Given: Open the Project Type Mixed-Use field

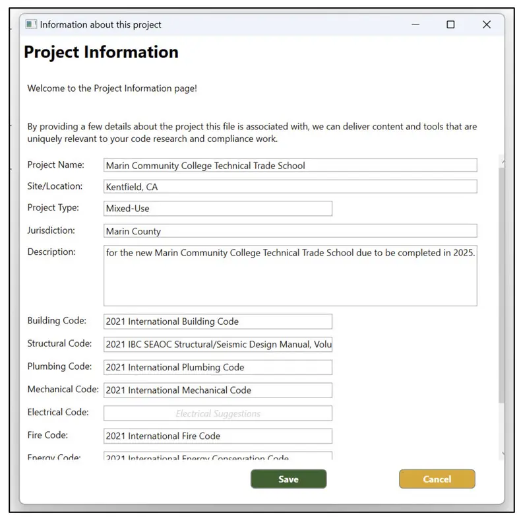Looking at the screenshot, I should pos(218,209).
